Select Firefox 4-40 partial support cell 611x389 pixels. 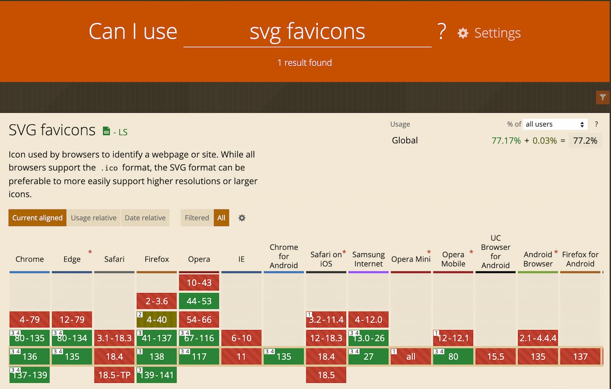point(157,320)
